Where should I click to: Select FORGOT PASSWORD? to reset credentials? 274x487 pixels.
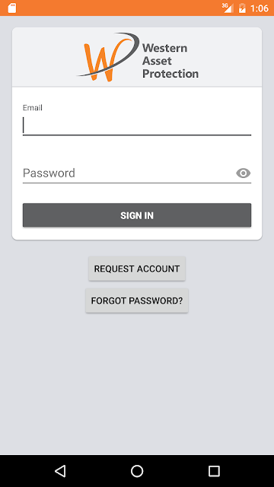click(137, 301)
